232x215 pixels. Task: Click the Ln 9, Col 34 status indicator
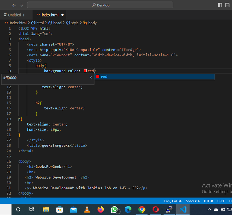tap(173, 201)
